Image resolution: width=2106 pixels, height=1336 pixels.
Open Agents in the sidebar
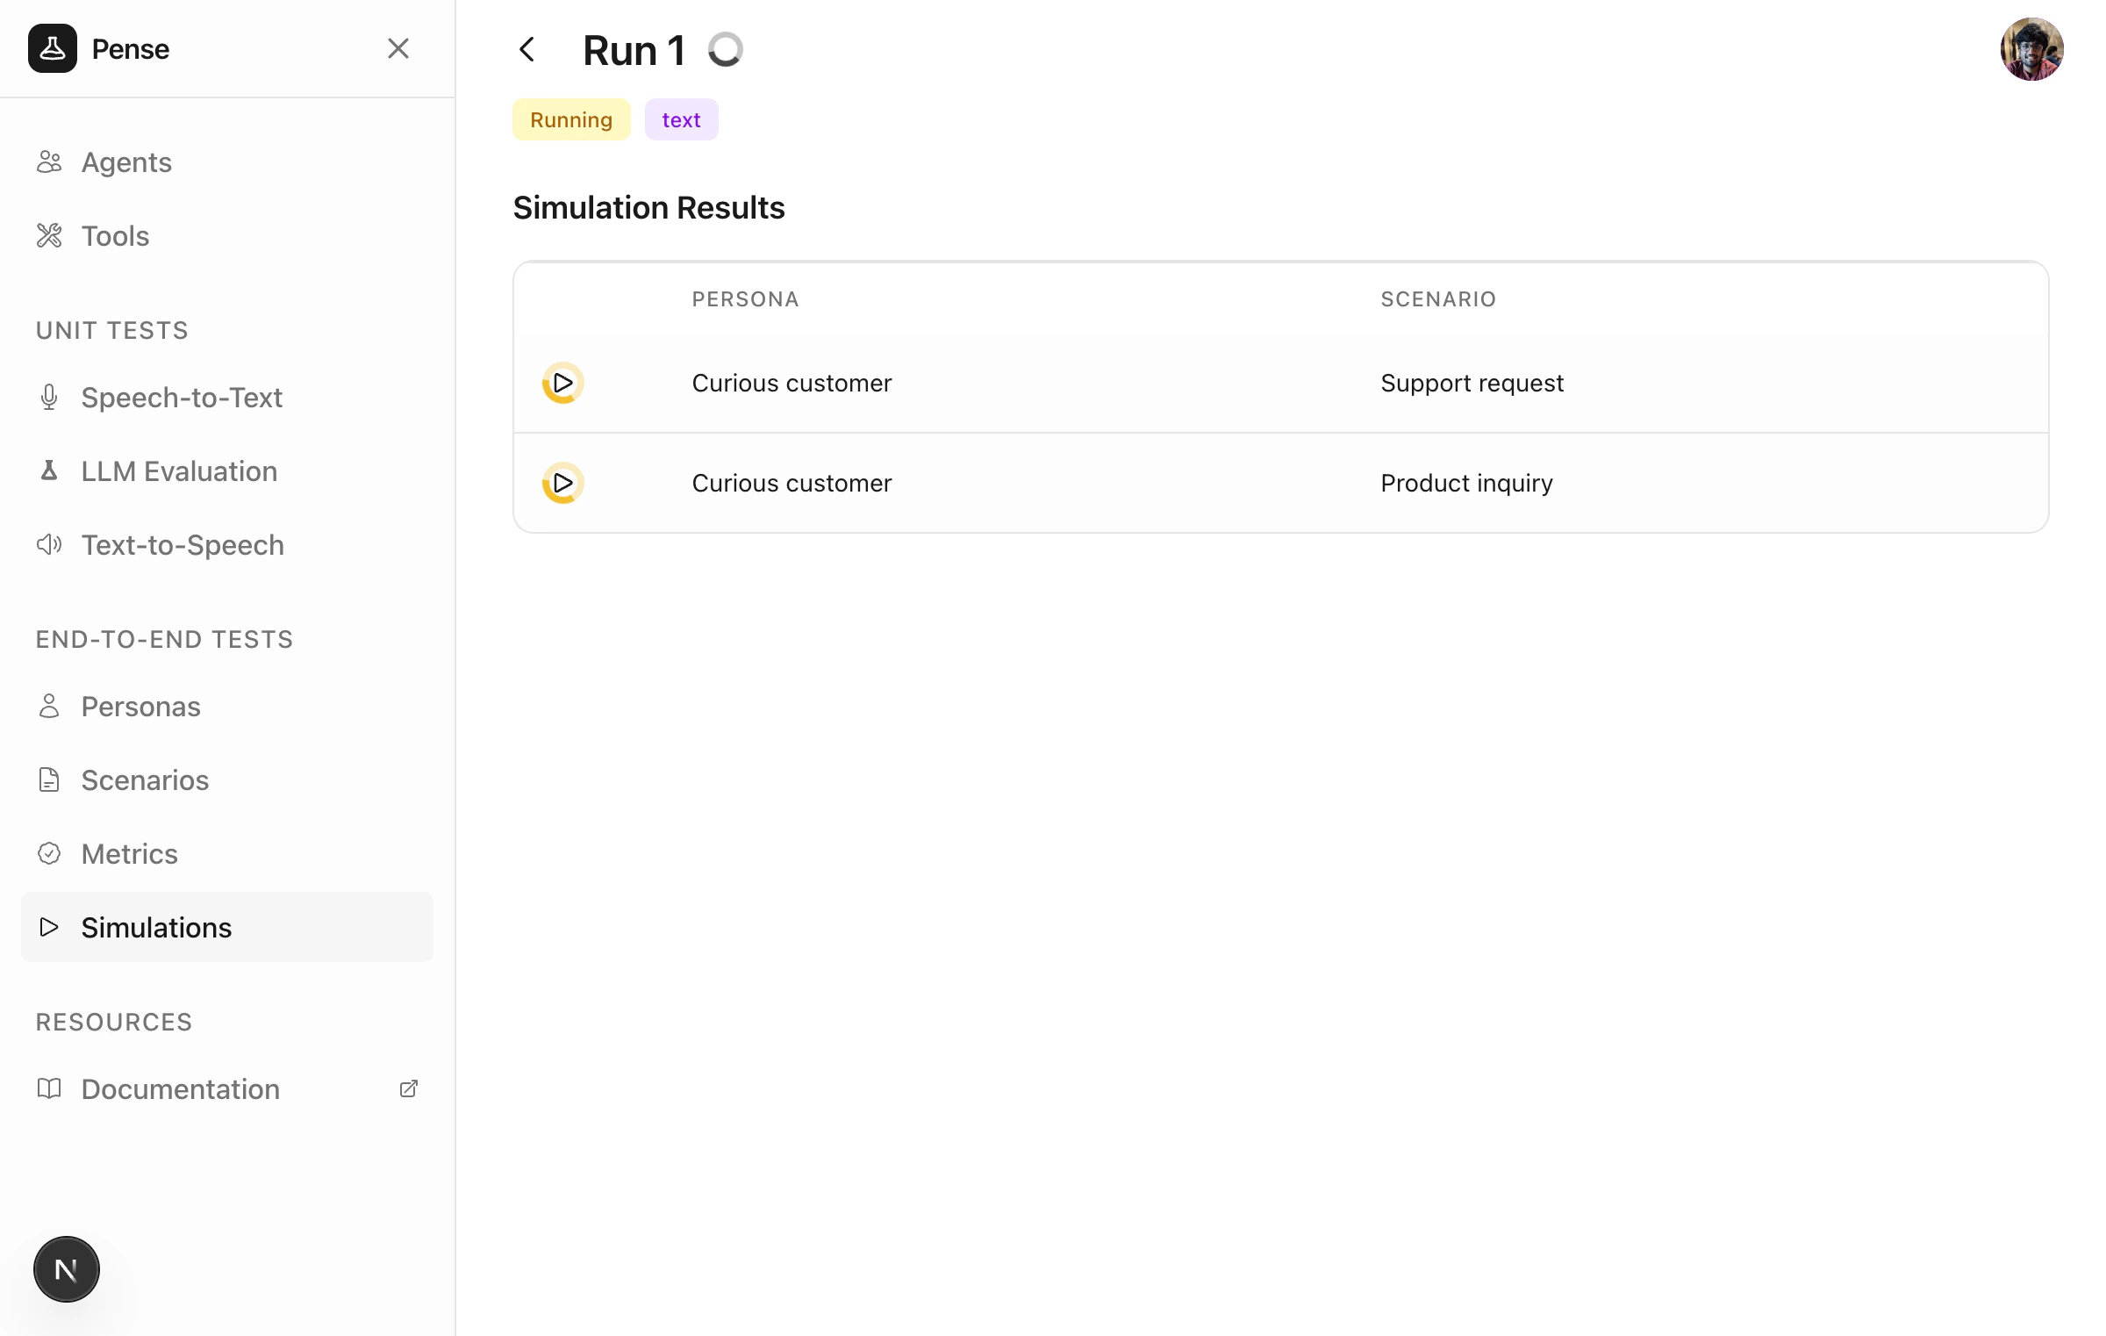click(125, 162)
